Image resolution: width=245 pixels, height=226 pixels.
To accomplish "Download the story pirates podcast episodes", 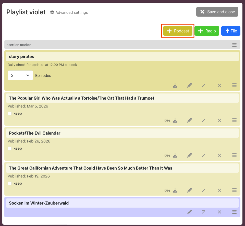I will (x=175, y=85).
